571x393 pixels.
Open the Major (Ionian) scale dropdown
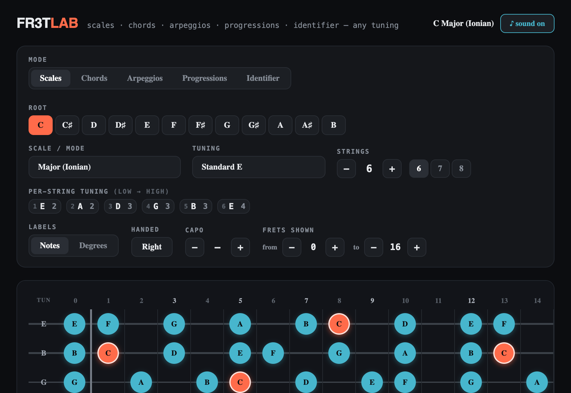105,167
